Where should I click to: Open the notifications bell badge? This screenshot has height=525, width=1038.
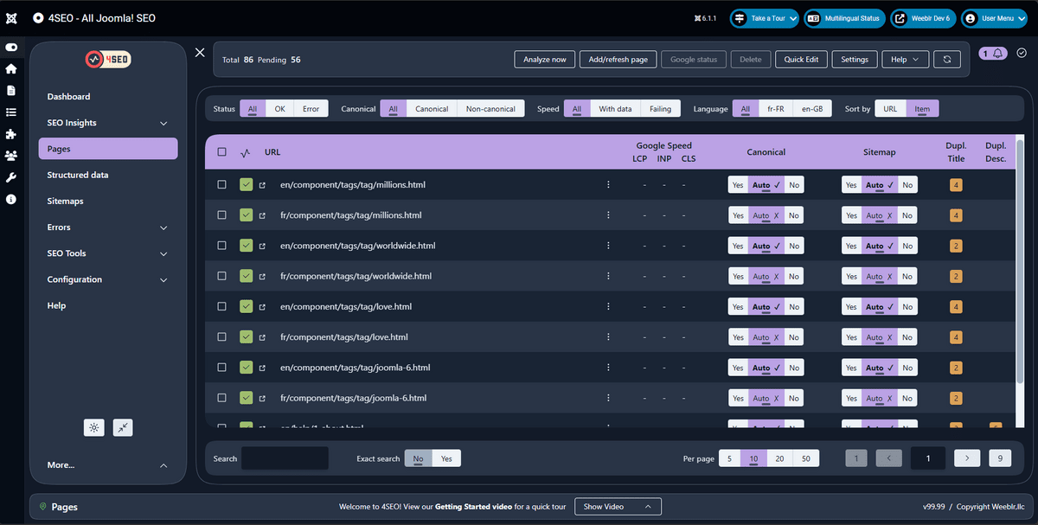coord(993,53)
